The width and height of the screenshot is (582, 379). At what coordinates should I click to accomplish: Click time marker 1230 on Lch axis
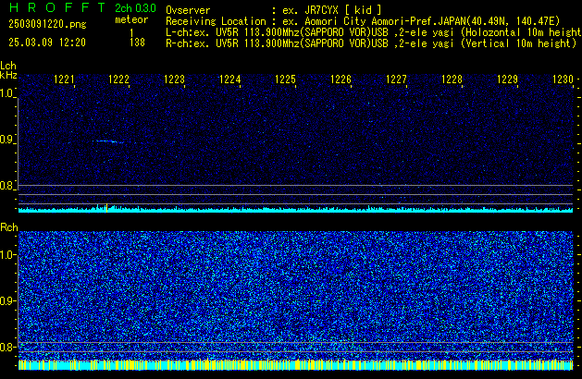[x=563, y=79]
